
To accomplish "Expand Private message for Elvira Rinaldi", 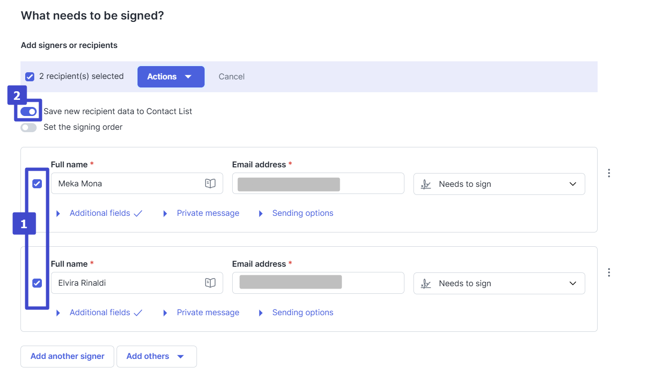I will click(x=207, y=312).
